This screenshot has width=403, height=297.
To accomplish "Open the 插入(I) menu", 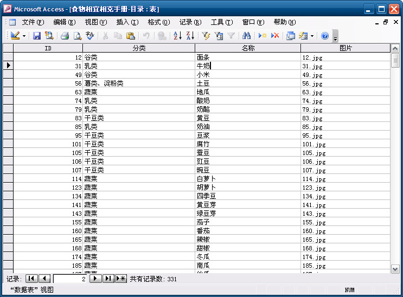I will pos(127,22).
